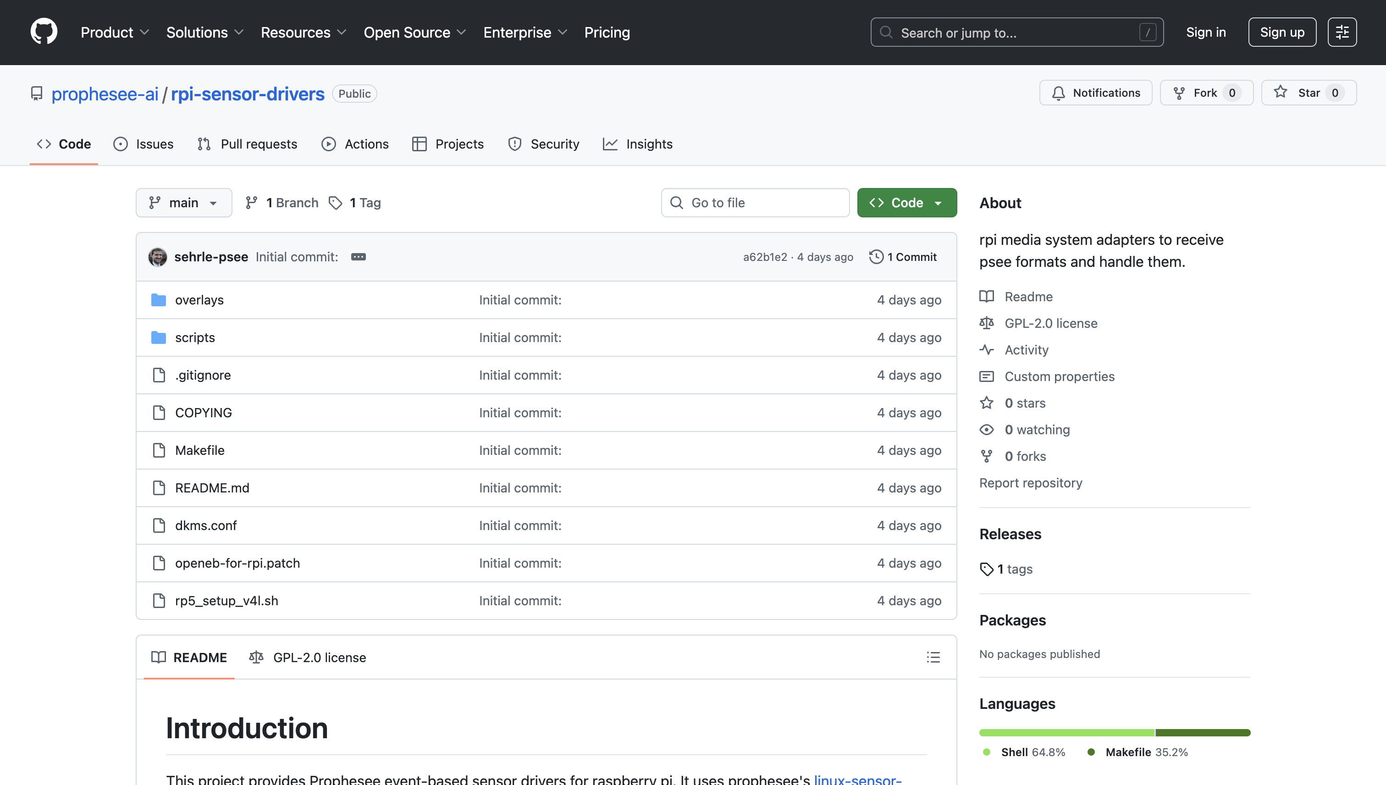Focus the Go to file field
This screenshot has height=785, width=1386.
point(755,203)
